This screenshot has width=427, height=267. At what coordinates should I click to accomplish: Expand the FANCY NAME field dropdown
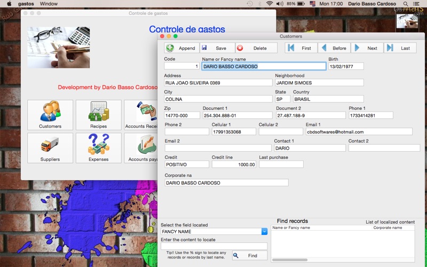point(264,231)
